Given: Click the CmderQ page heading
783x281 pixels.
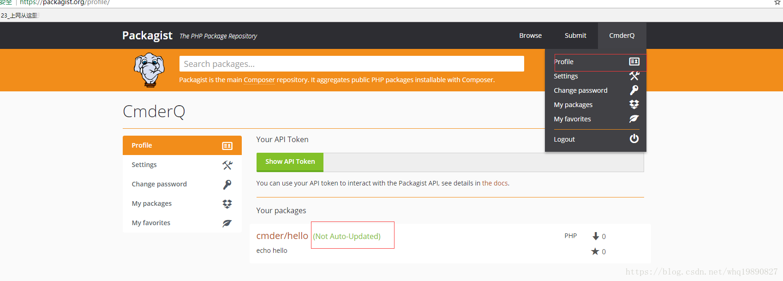Looking at the screenshot, I should pos(154,112).
